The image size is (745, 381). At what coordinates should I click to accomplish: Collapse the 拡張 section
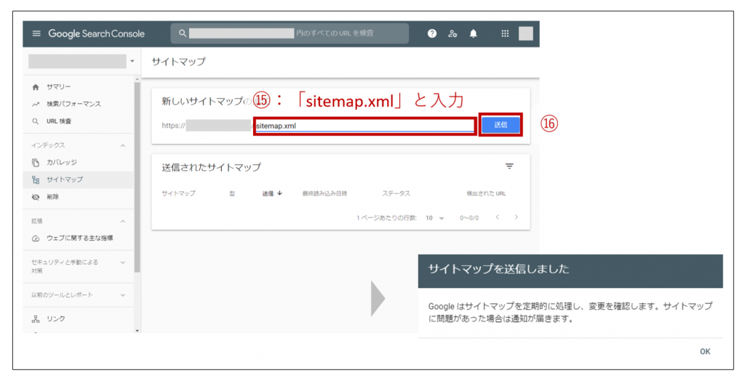click(x=122, y=221)
